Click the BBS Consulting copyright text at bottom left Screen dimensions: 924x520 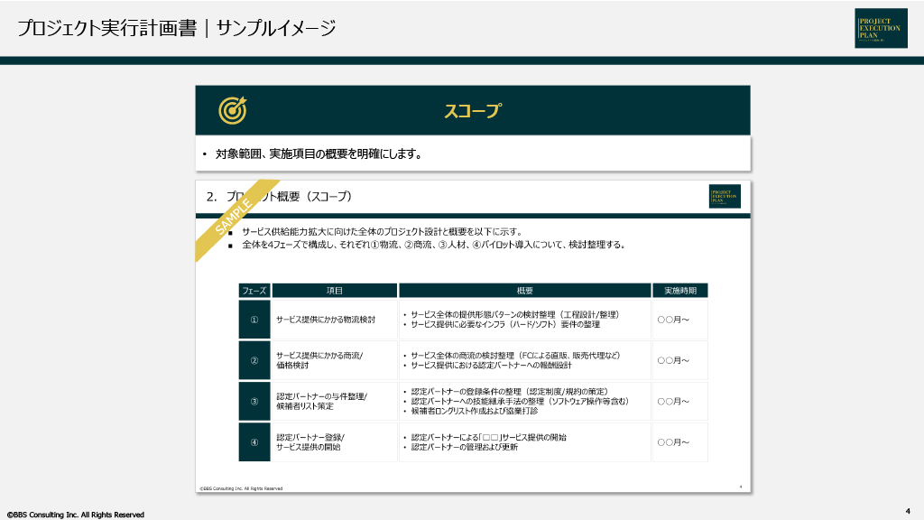[x=76, y=515]
